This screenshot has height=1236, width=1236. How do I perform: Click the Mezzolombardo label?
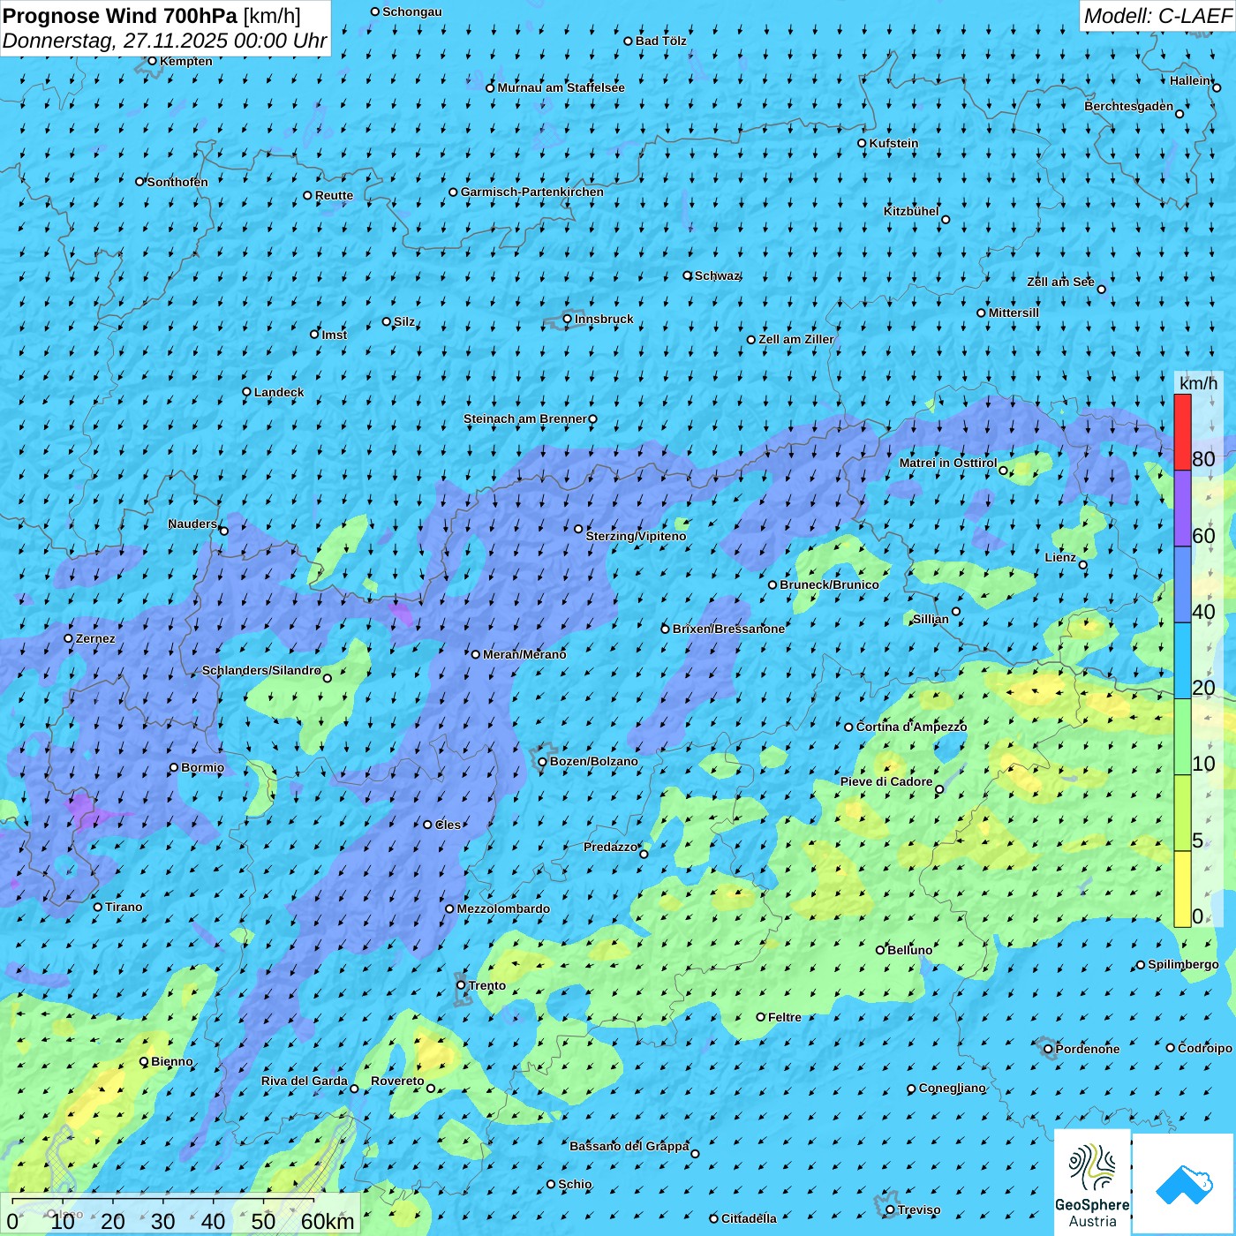point(503,908)
